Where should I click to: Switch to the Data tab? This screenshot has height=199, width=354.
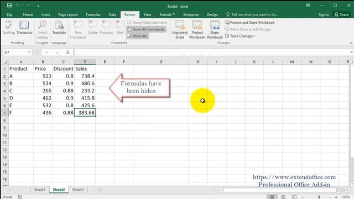[112, 15]
